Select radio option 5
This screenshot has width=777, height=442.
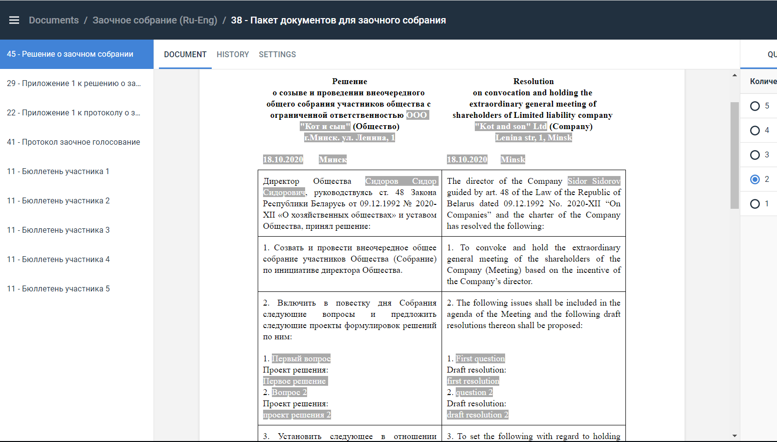click(755, 106)
